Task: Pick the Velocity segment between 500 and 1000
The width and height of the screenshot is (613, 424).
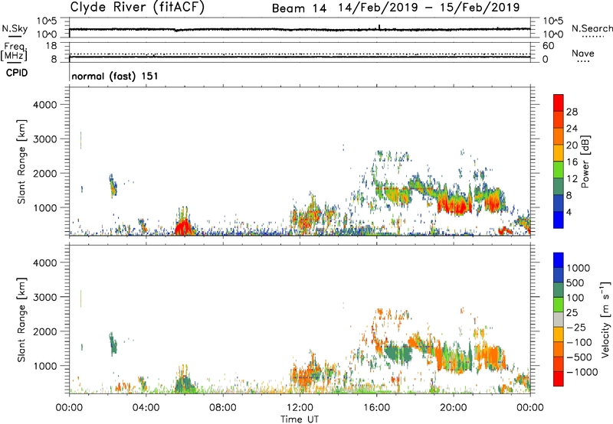Action: (x=559, y=275)
